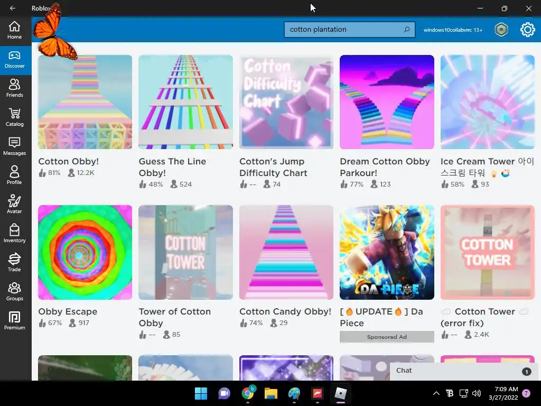Click the taskbar clock 7:09 AM
This screenshot has height=406, width=541.
pos(503,393)
